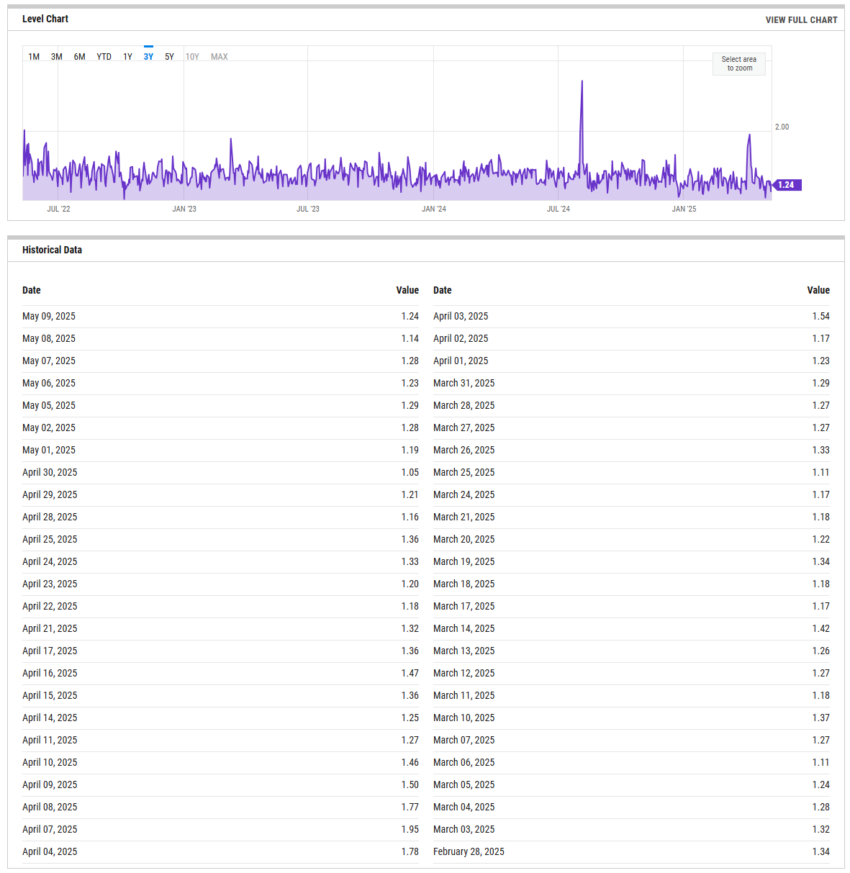850x873 pixels.
Task: Click the 1.24 current value flag on chart
Action: [787, 185]
